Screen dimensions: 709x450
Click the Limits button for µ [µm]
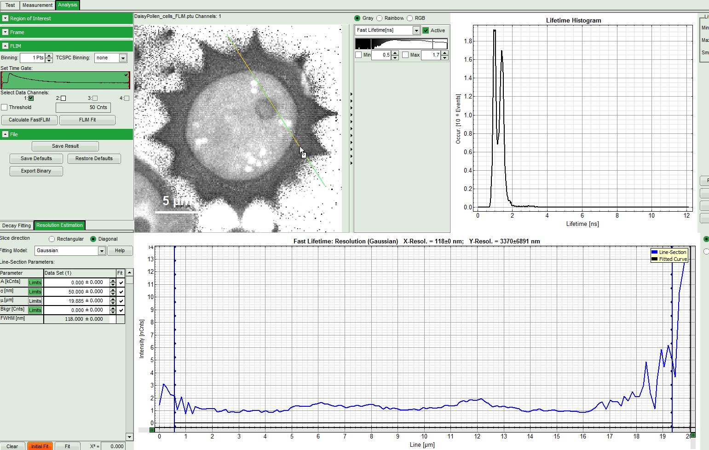coord(35,301)
